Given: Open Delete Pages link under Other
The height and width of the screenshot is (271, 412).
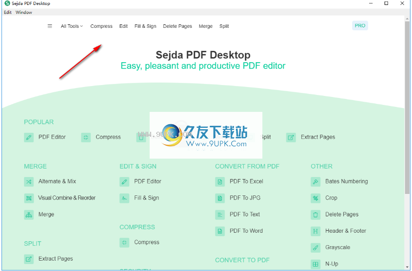Looking at the screenshot, I should point(342,214).
